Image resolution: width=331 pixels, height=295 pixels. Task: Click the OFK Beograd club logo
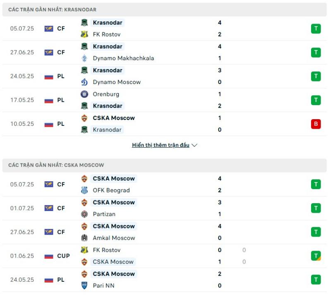84,190
